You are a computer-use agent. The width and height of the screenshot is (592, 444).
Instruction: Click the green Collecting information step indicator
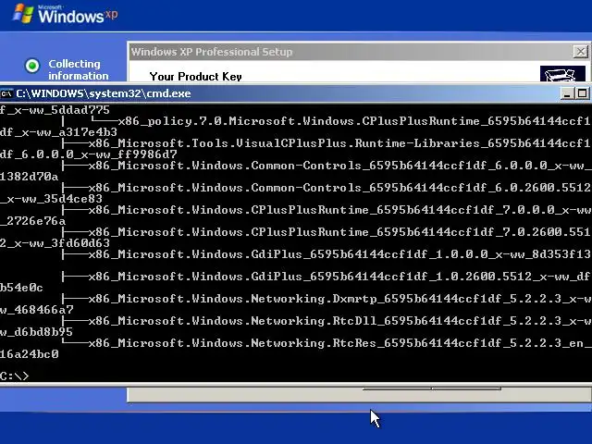tap(32, 66)
